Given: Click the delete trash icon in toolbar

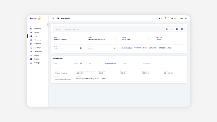Looking at the screenshot, I should coord(172,29).
